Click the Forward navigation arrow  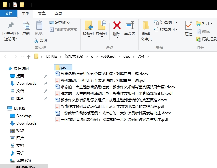[15, 57]
